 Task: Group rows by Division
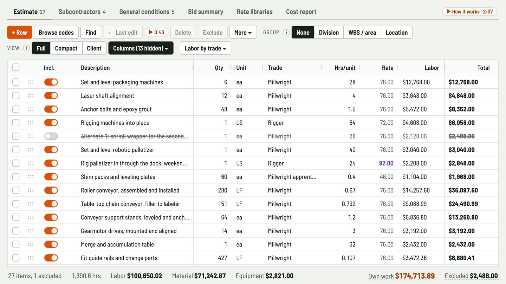coord(329,32)
